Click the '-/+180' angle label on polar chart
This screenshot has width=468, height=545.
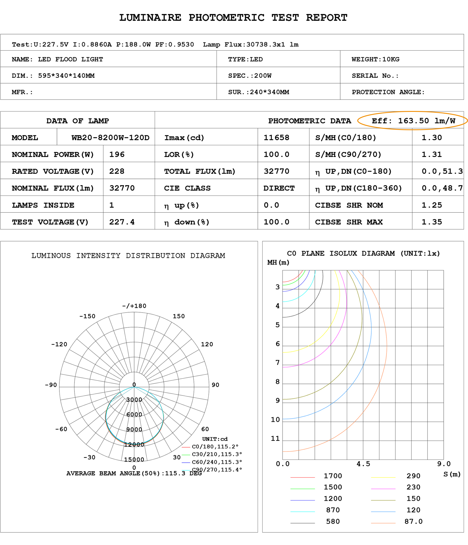tap(134, 306)
